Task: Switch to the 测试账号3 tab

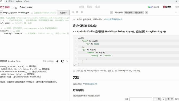Action: pyautogui.click(x=139, y=13)
